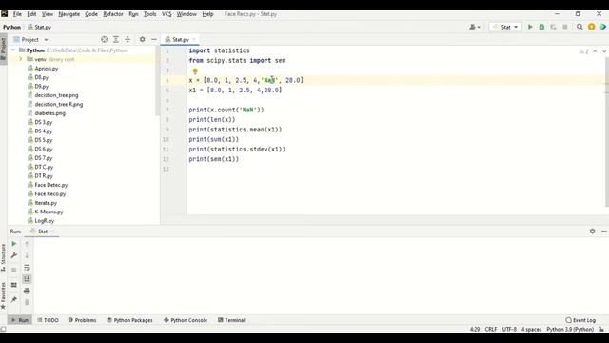Select diabetes.png in project tree
Viewport: 609px width, 343px height.
click(x=49, y=113)
